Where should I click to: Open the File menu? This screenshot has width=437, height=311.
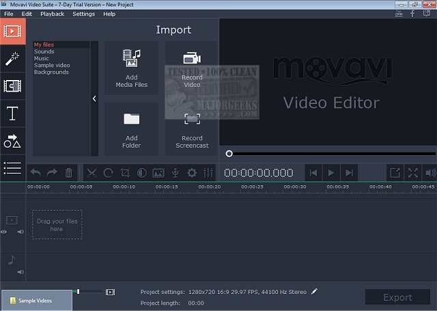click(x=9, y=14)
